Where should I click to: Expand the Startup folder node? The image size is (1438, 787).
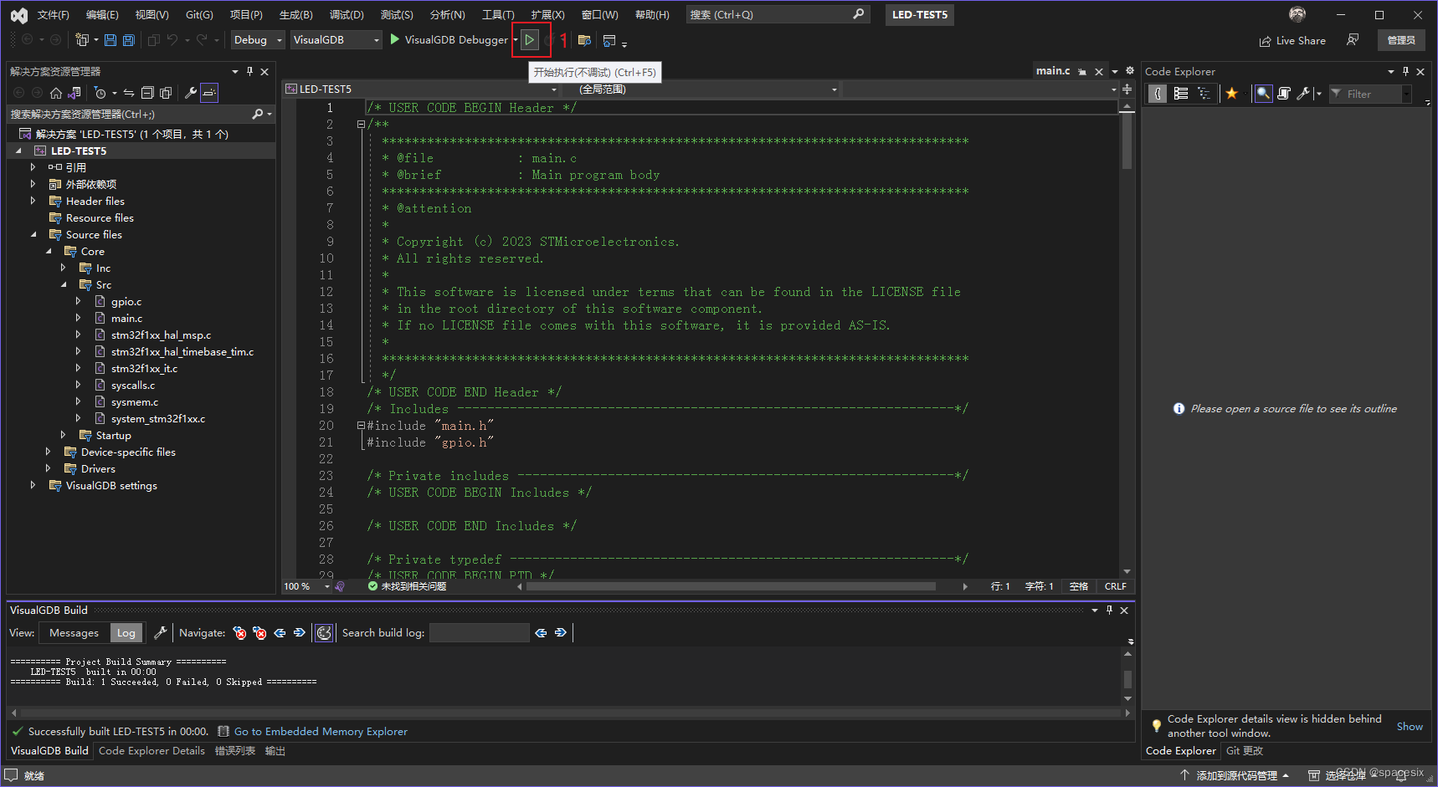[x=64, y=435]
